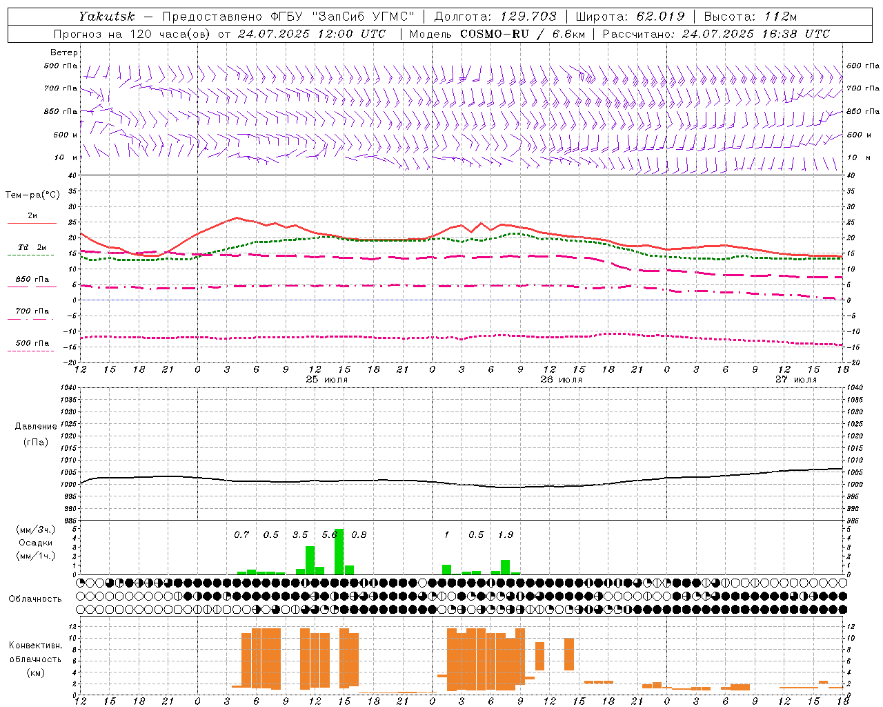This screenshot has height=707, width=883.
Task: Click the forecast start time 24.07.2025 12:00 UTC
Action: point(312,34)
